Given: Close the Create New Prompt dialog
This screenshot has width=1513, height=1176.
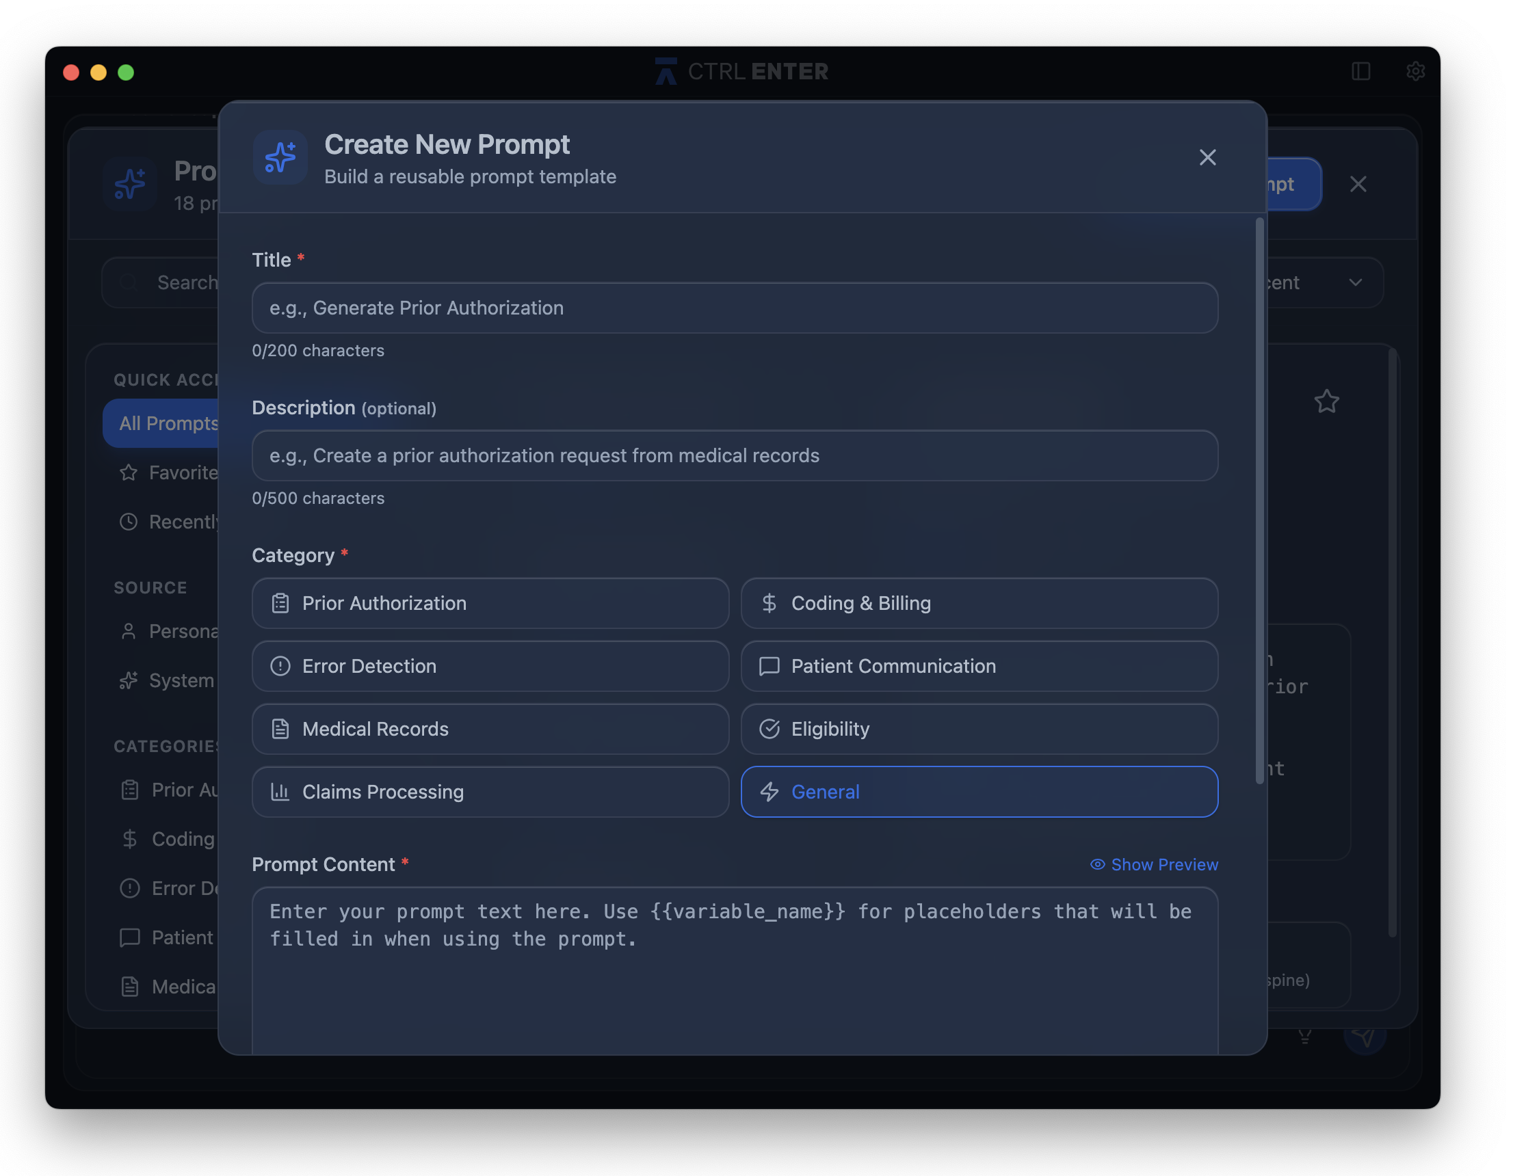Looking at the screenshot, I should pyautogui.click(x=1207, y=158).
